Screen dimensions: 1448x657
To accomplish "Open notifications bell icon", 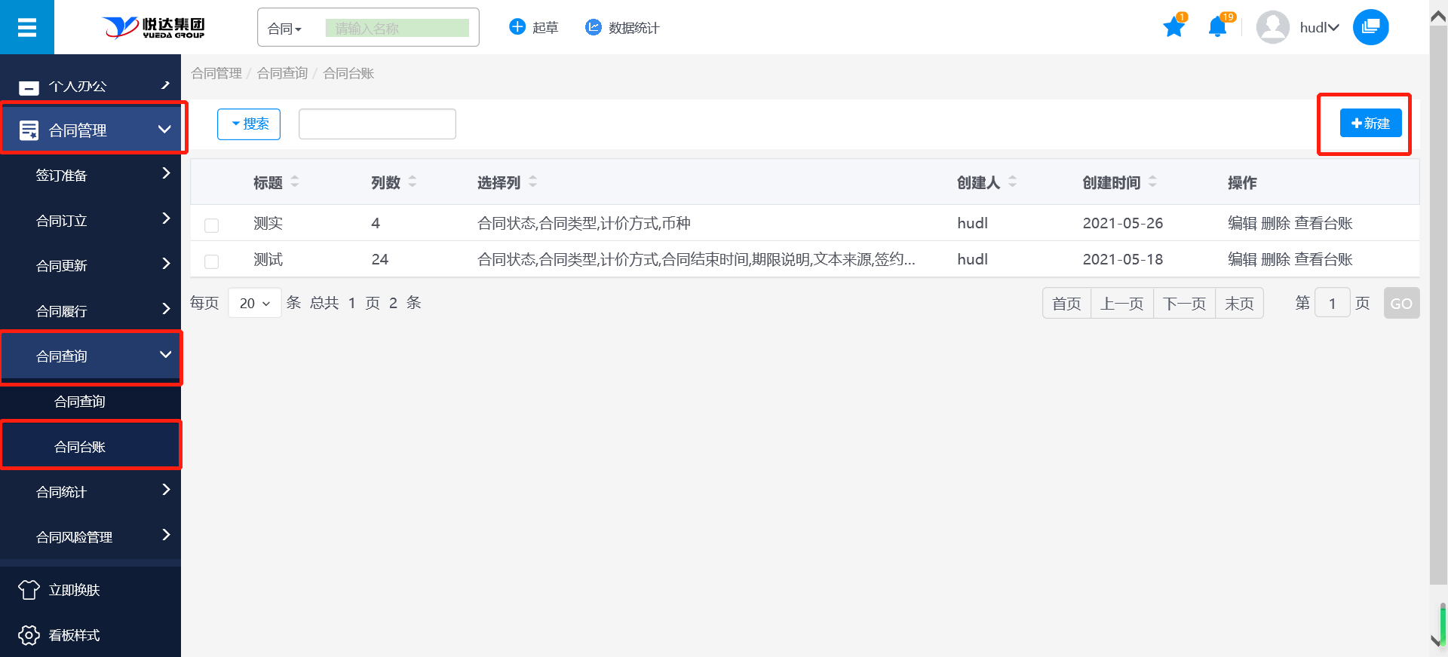I will 1217,28.
